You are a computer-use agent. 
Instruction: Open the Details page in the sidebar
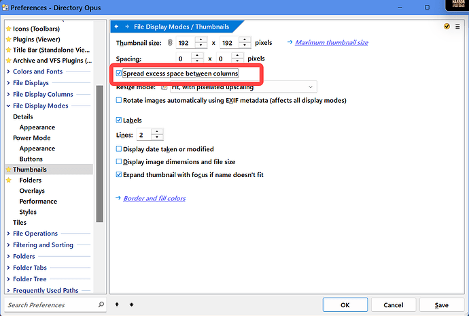coord(23,116)
